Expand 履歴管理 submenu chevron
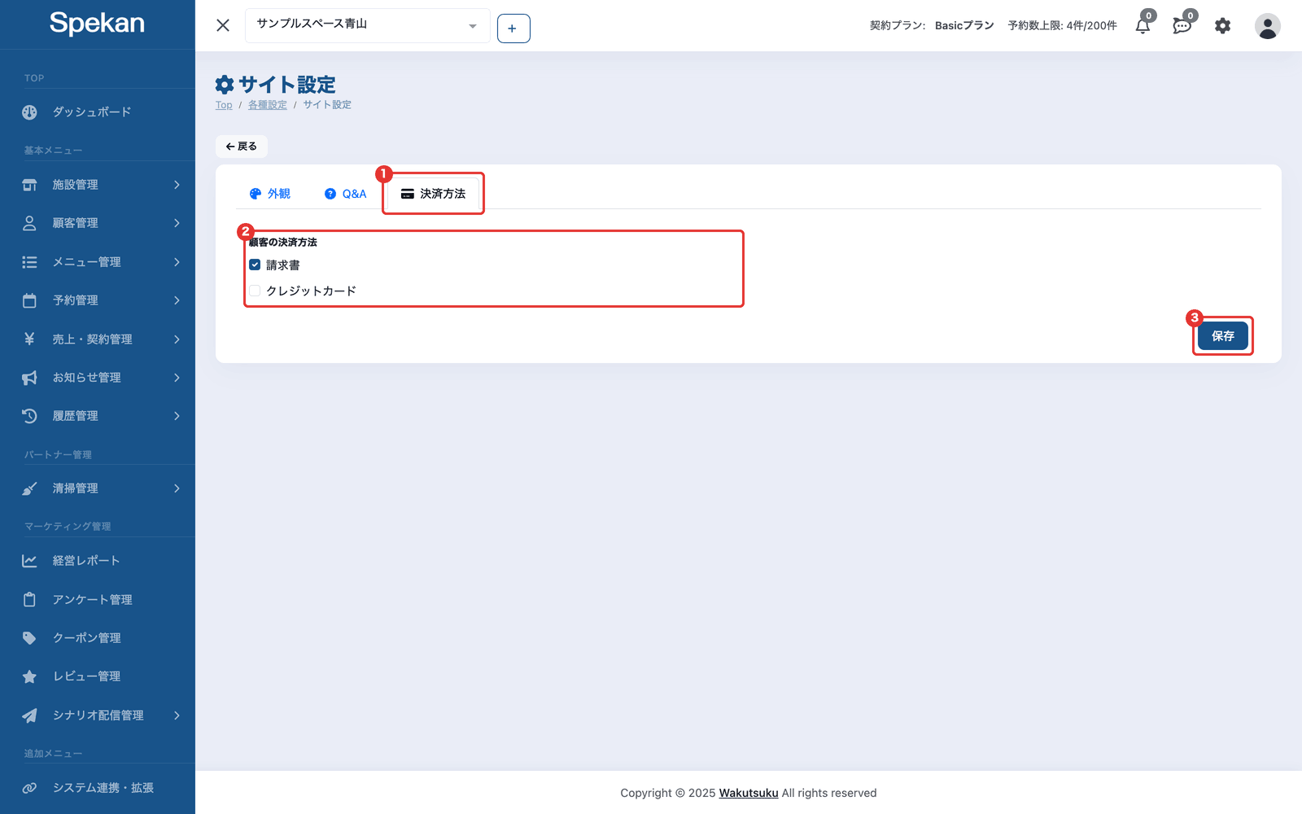The image size is (1302, 814). tap(177, 416)
